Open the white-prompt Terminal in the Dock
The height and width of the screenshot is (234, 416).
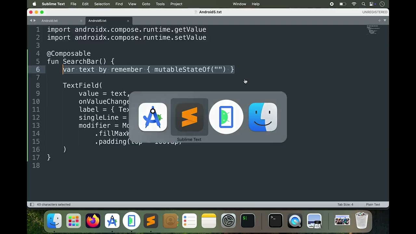click(x=276, y=221)
